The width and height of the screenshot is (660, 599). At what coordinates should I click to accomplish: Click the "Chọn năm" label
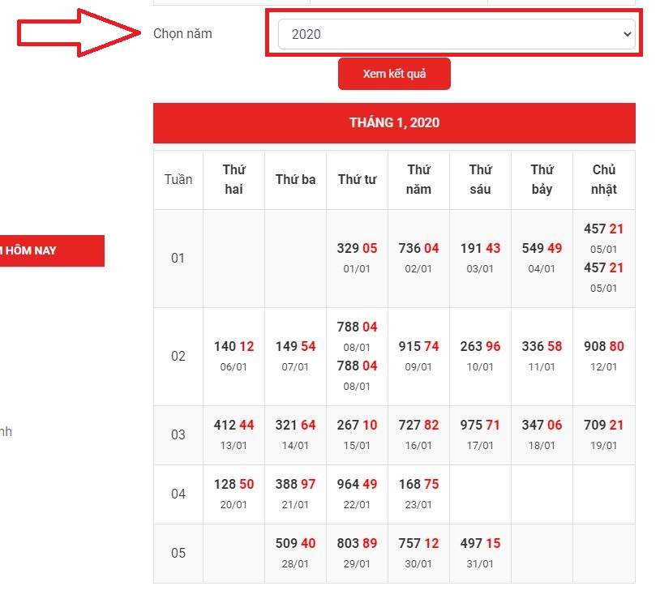tap(182, 34)
